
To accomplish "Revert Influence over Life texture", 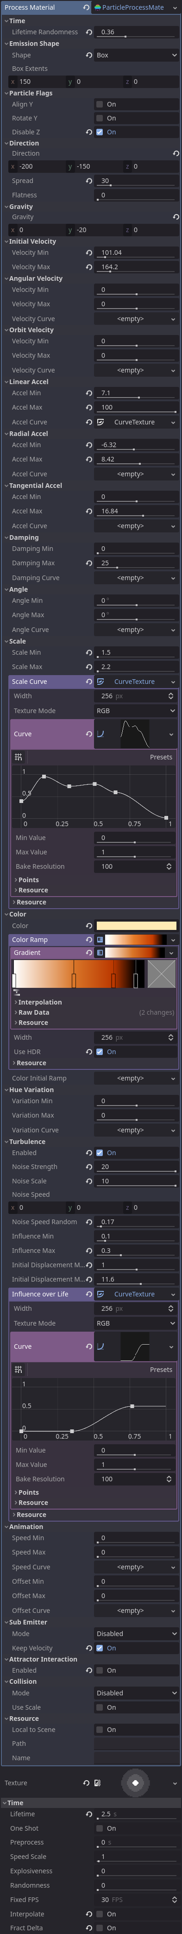I will [x=89, y=1294].
